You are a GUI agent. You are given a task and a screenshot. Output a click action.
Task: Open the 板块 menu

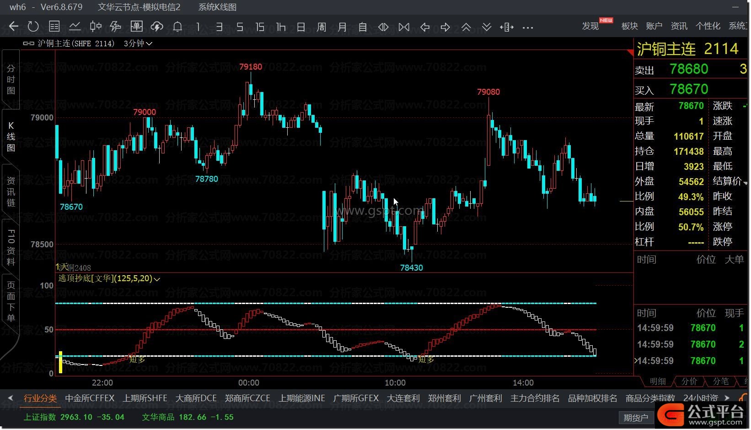(x=630, y=26)
